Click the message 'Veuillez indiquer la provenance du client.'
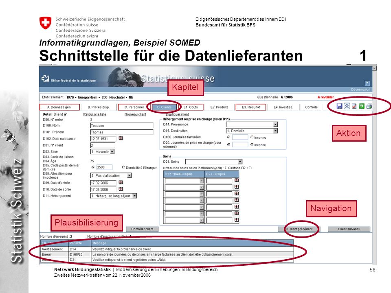 (122, 249)
